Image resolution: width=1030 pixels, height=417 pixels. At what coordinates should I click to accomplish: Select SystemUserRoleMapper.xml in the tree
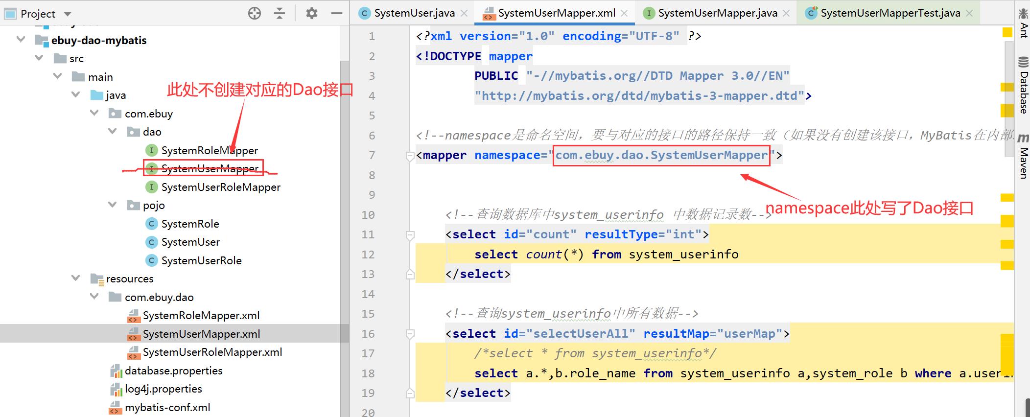point(212,352)
